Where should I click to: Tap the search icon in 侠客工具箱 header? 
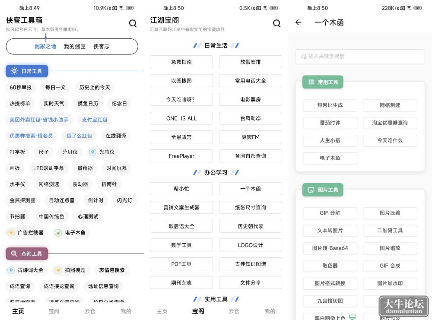coord(133,23)
